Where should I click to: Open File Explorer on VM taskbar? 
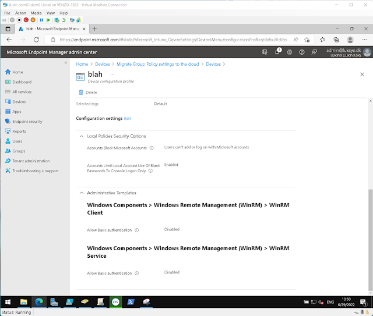click(23, 302)
